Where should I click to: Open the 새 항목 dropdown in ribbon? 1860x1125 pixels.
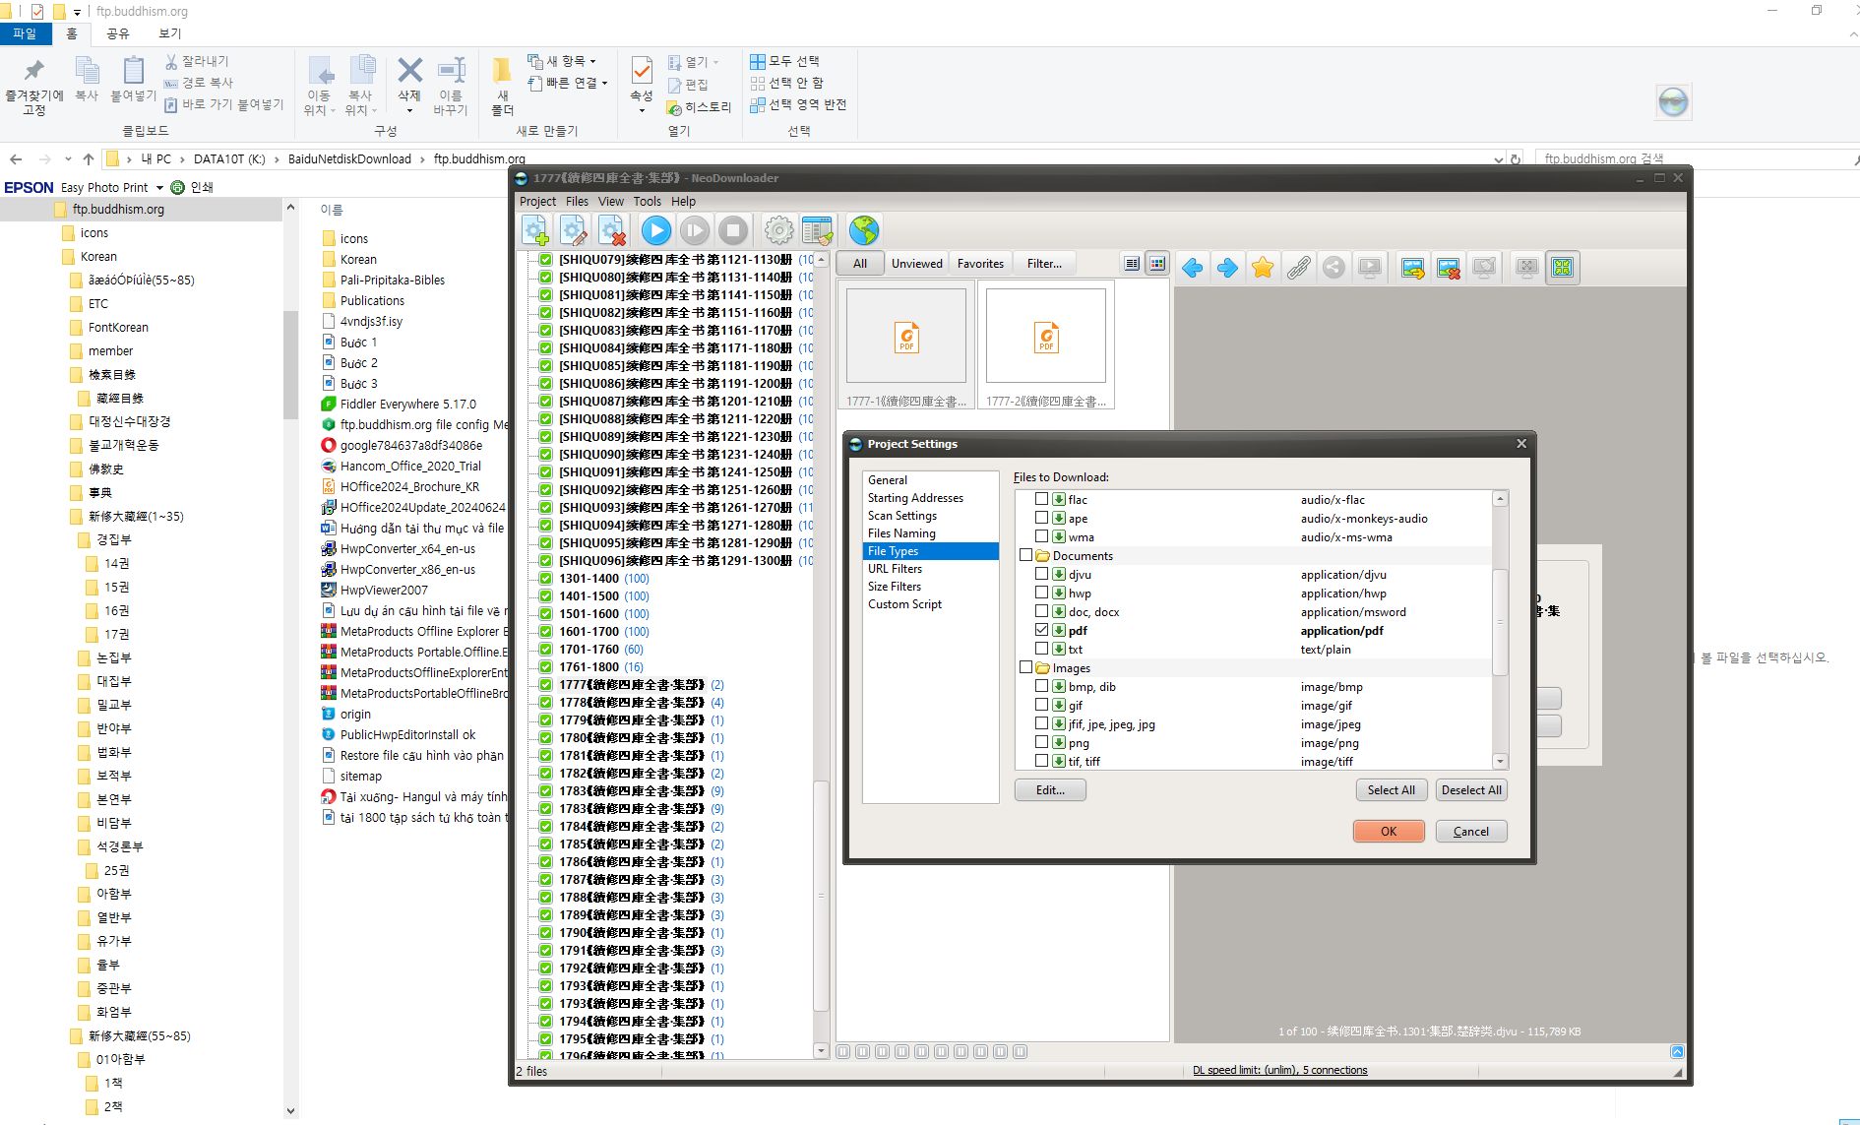pyautogui.click(x=566, y=61)
